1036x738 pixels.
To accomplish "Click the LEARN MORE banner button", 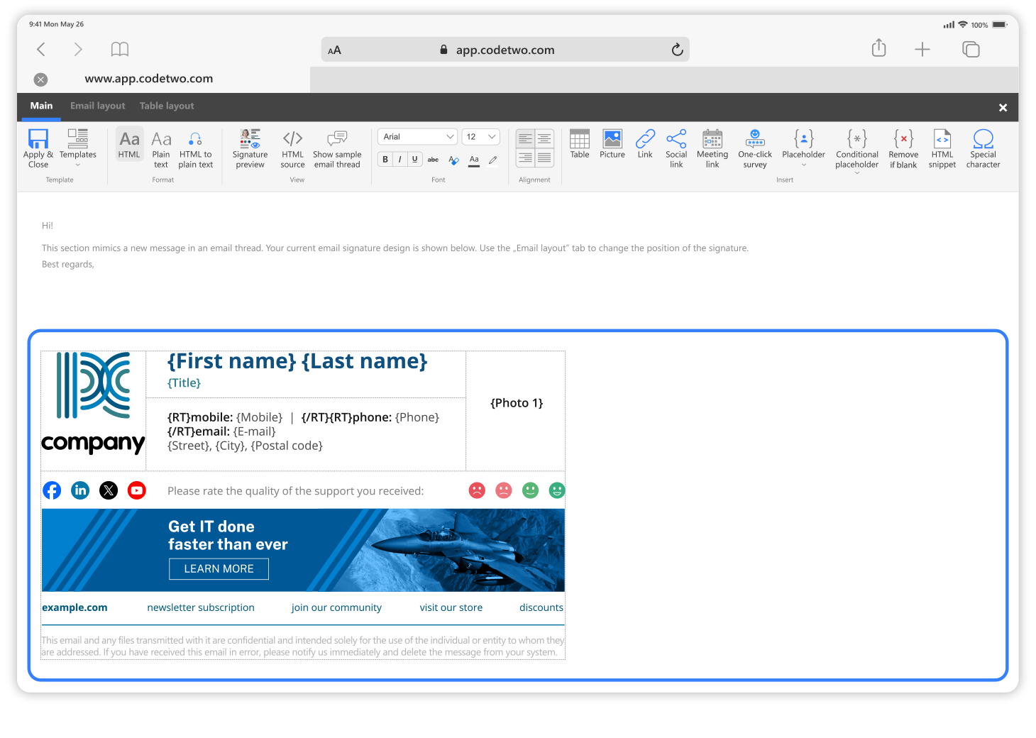I will (219, 569).
